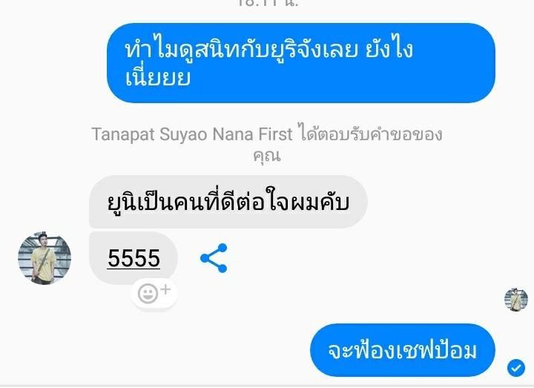Tap the word ยังไง in the first blue message
The height and width of the screenshot is (388, 534).
[389, 50]
